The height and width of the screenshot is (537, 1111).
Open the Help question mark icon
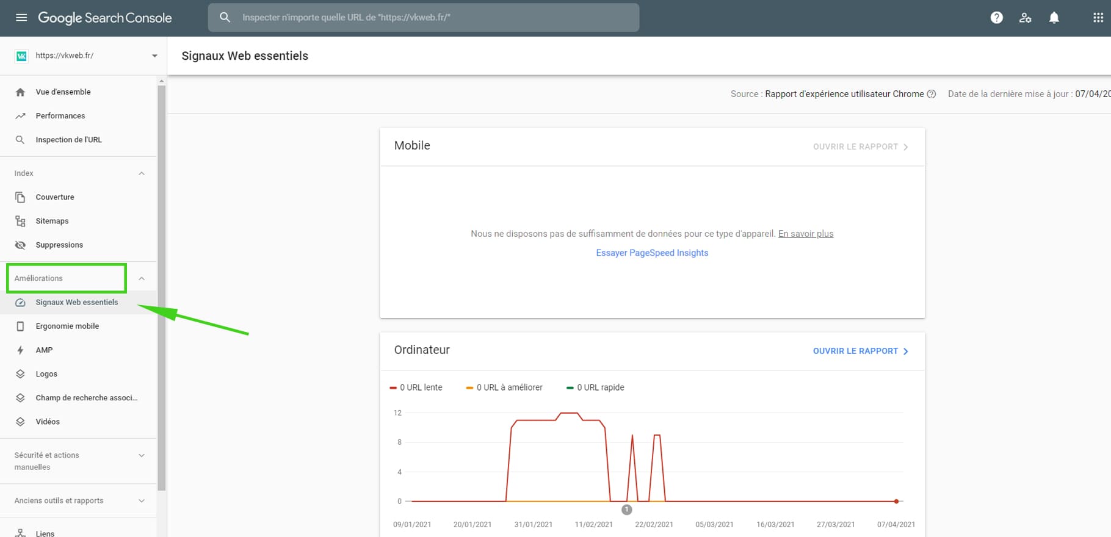[997, 18]
